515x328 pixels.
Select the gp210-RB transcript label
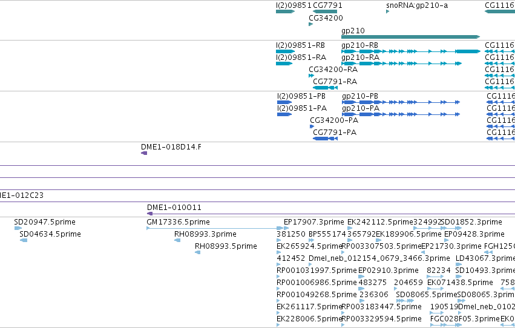pyautogui.click(x=359, y=45)
